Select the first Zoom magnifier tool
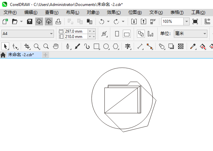This screenshot has height=151, width=213. tap(37, 47)
